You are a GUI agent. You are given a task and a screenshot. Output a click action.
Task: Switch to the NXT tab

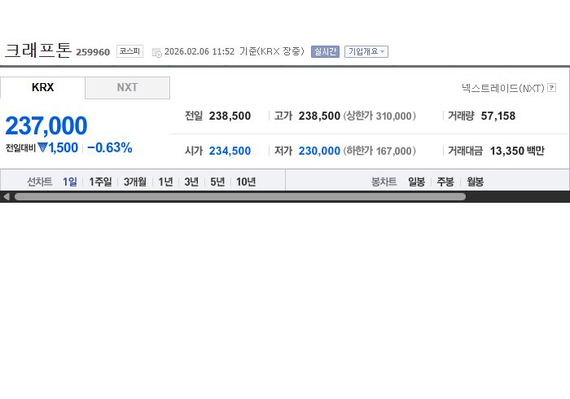point(127,88)
